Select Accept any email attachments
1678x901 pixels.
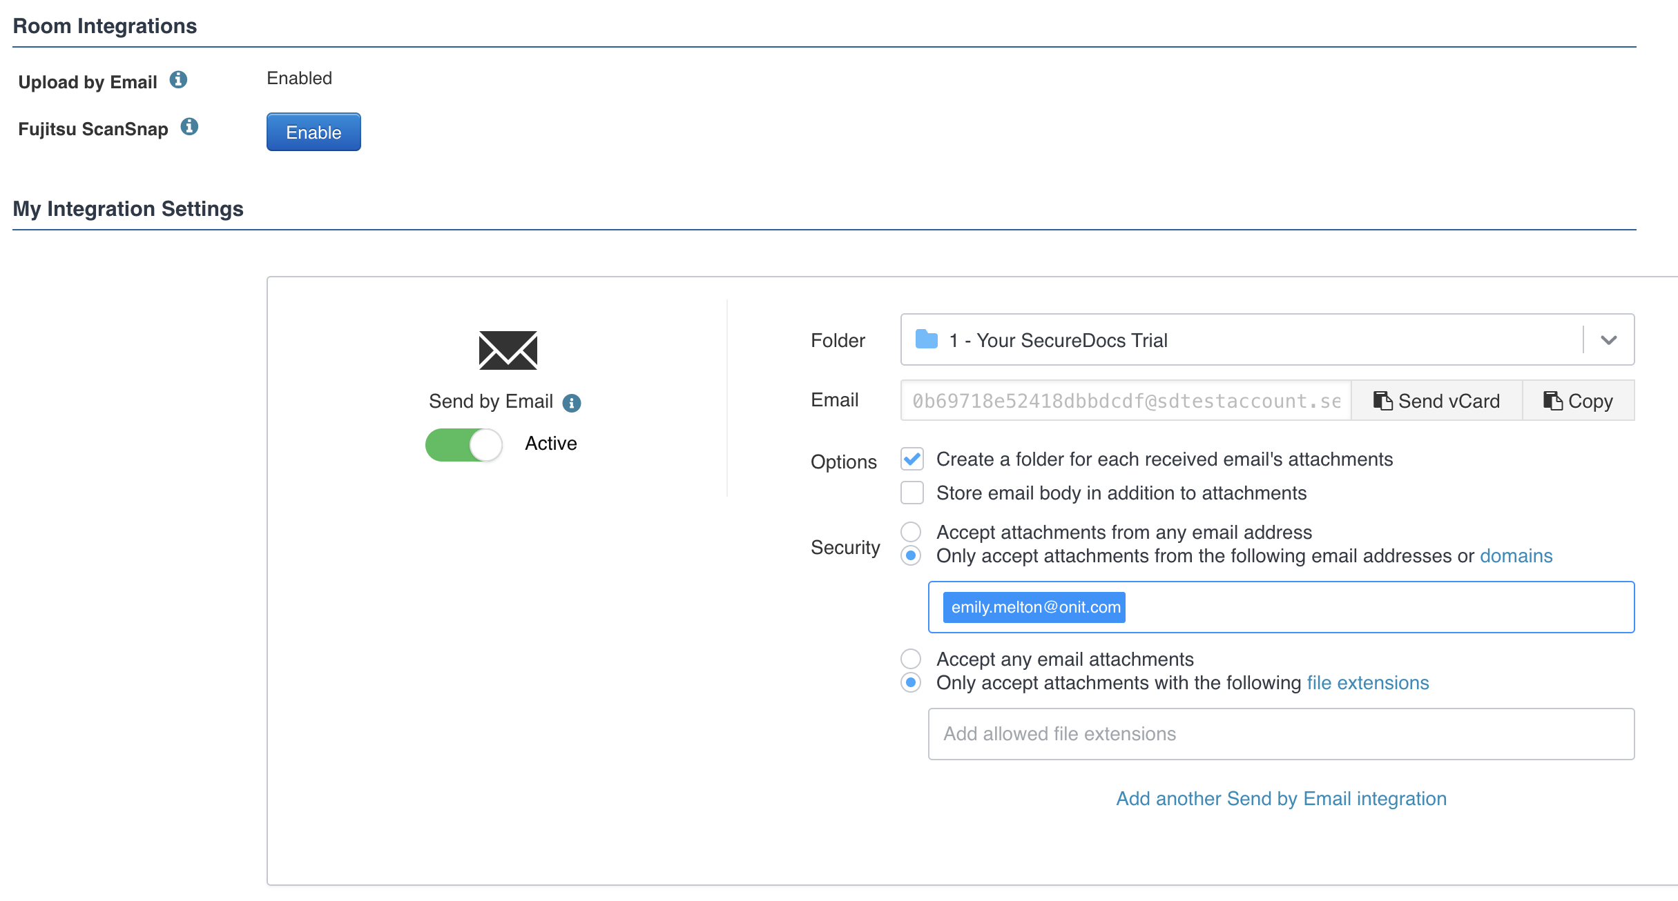click(911, 659)
